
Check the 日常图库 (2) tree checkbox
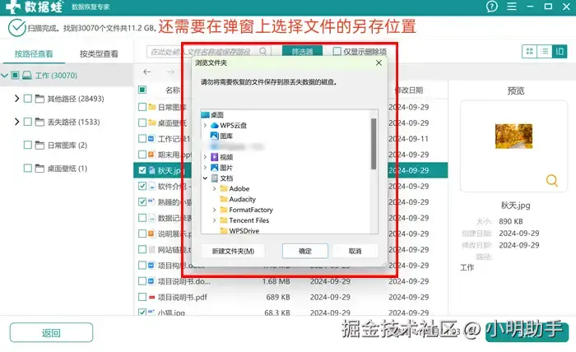pyautogui.click(x=27, y=145)
